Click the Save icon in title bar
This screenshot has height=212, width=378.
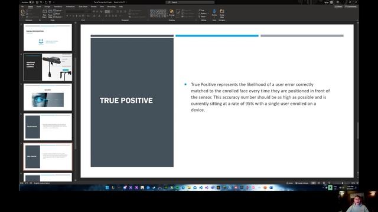(x=37, y=2)
